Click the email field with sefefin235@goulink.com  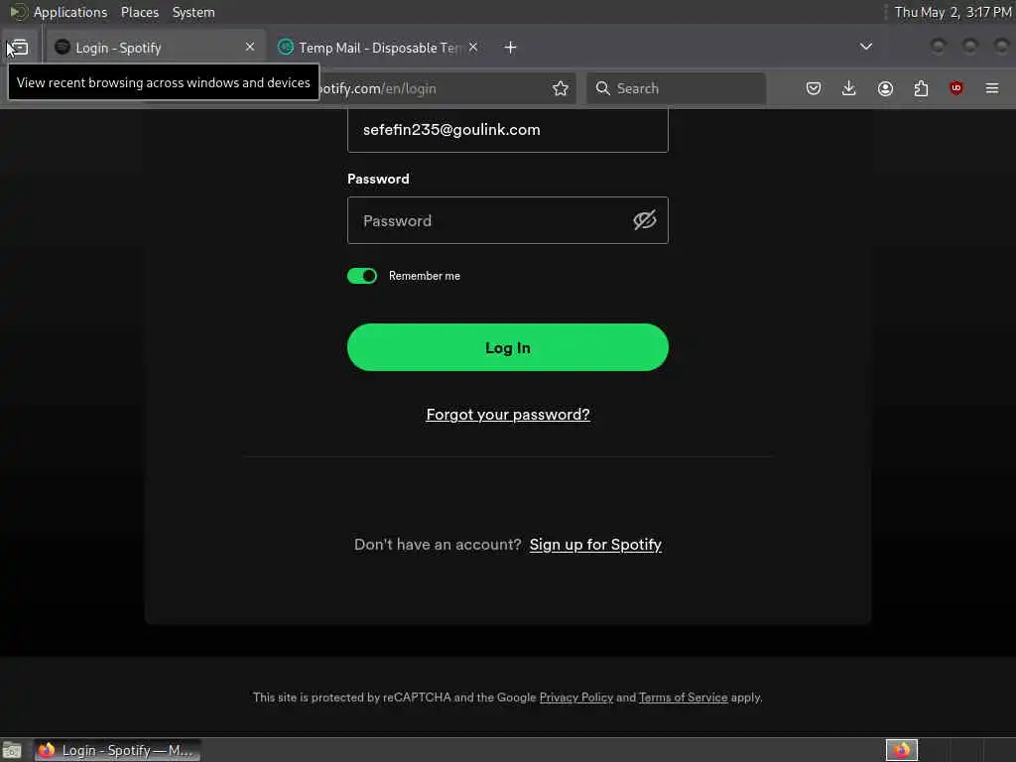[508, 130]
